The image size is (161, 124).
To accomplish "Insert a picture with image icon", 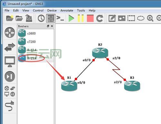I will click(x=122, y=18).
